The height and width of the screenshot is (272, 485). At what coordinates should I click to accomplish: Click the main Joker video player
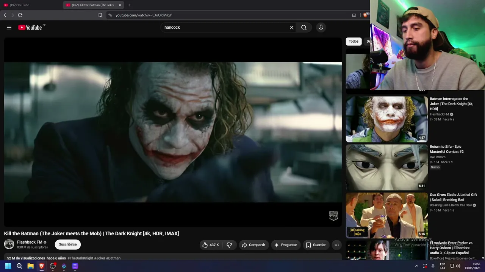pyautogui.click(x=173, y=132)
